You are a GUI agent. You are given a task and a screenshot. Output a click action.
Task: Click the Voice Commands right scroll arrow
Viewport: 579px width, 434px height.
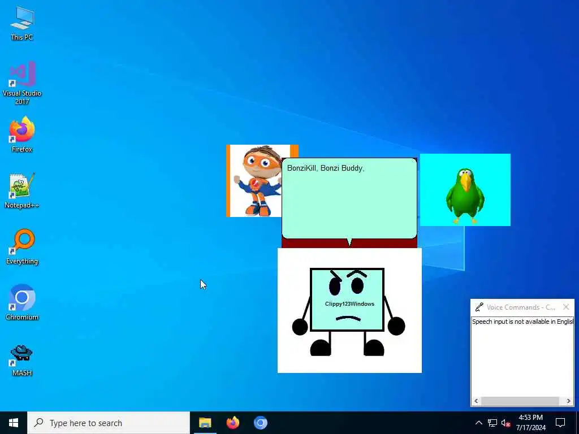pyautogui.click(x=569, y=401)
